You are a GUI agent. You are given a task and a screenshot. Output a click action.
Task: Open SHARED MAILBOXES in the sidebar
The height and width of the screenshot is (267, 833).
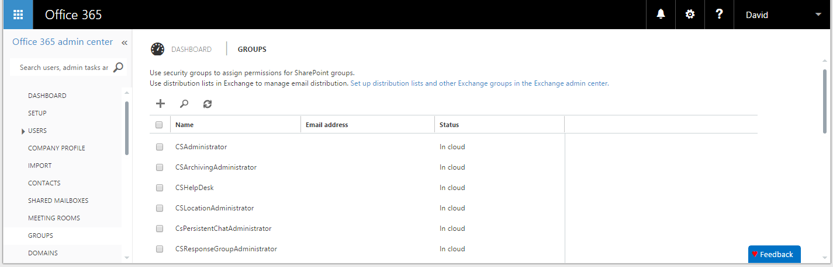click(x=58, y=201)
